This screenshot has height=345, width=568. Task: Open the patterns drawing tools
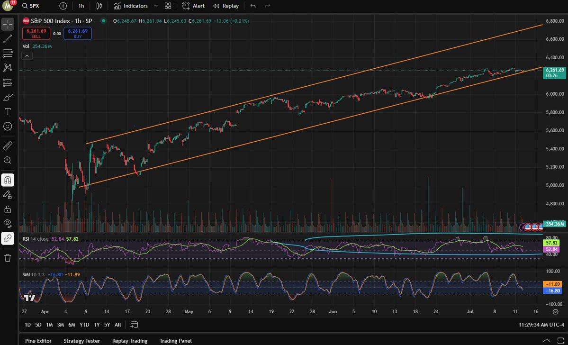(8, 68)
